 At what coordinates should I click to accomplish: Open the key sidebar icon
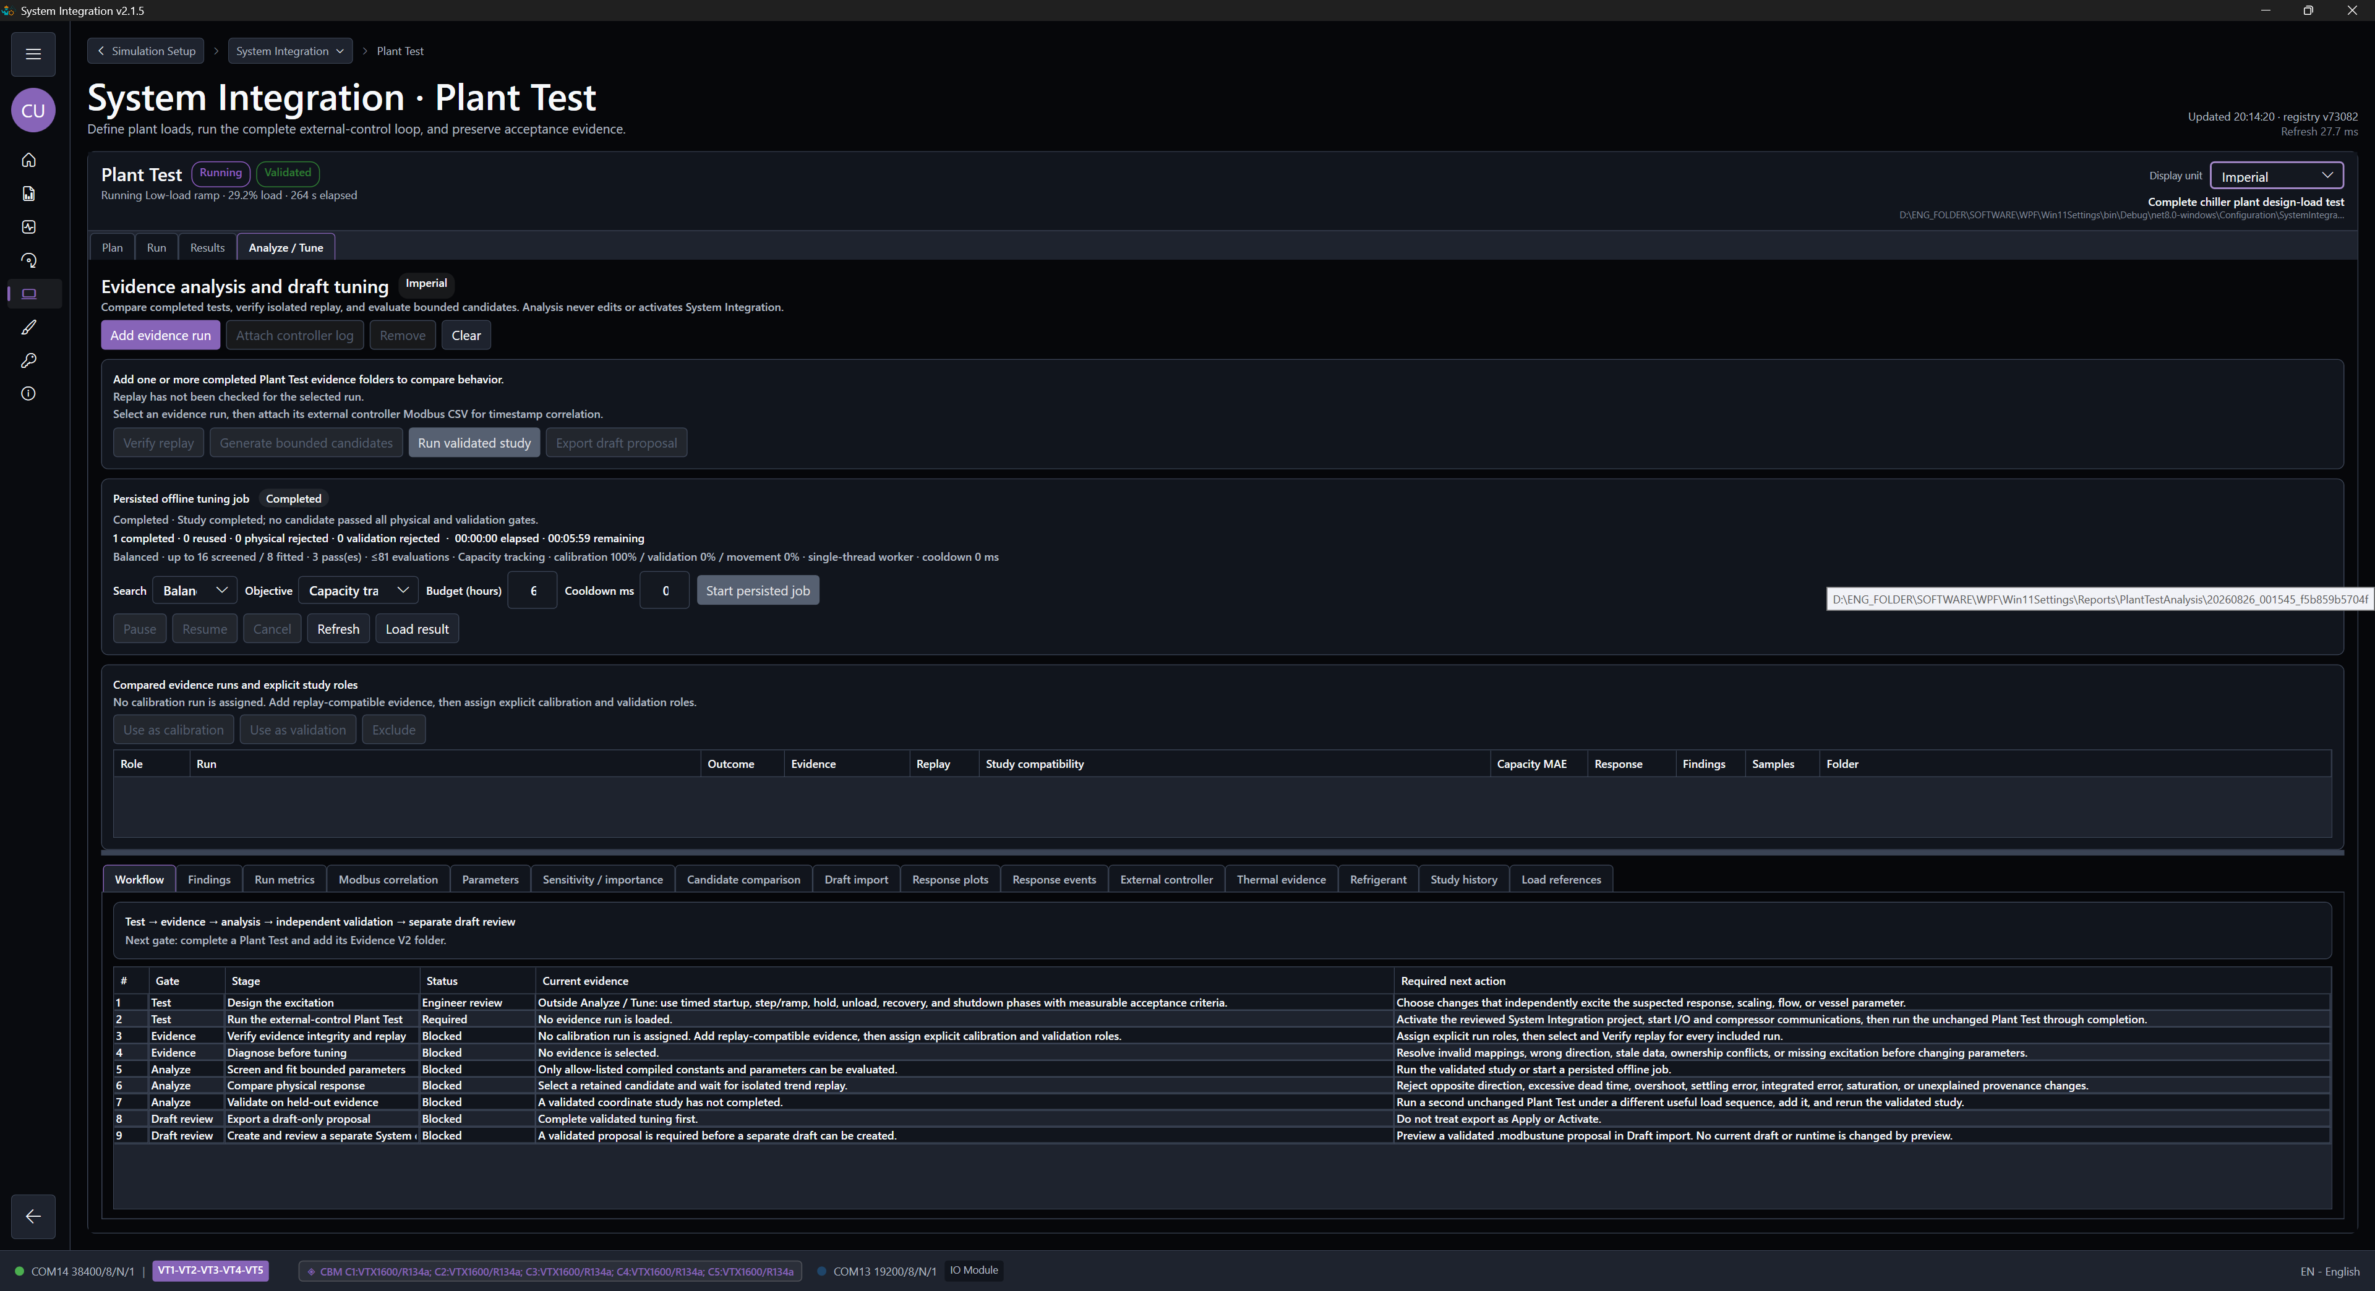click(x=28, y=360)
